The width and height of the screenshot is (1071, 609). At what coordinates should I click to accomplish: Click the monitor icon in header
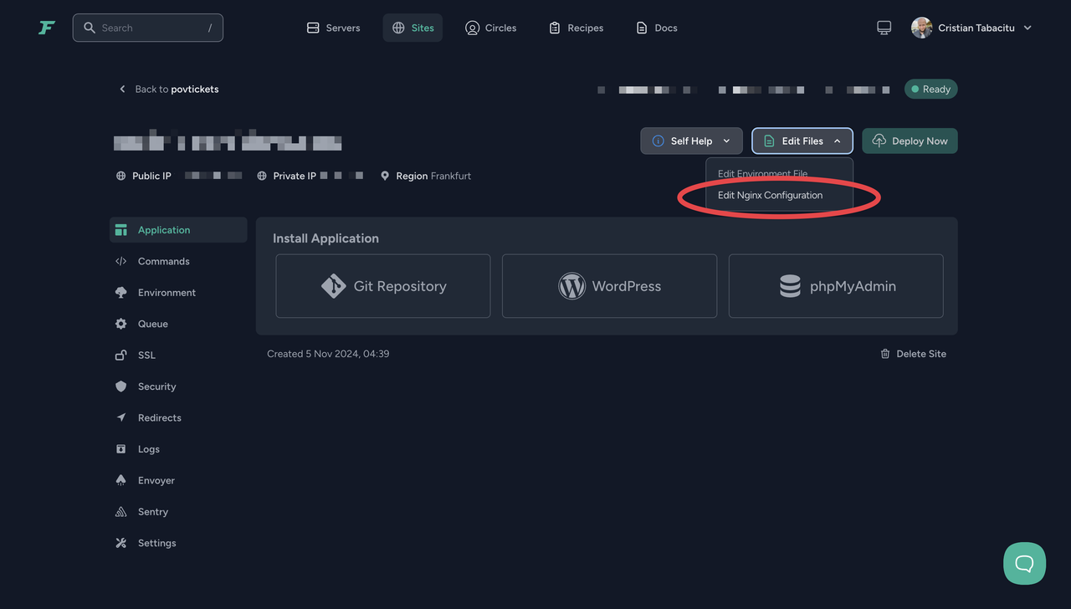pos(884,28)
